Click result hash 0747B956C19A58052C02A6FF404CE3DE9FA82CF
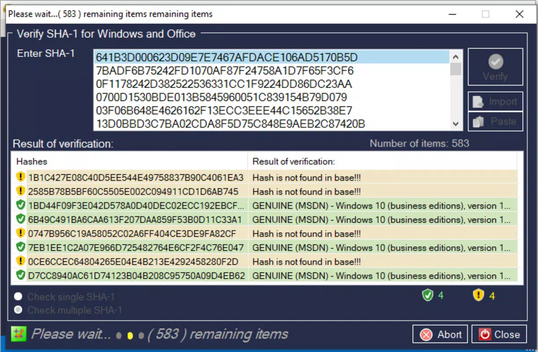538x352 pixels. (x=132, y=234)
